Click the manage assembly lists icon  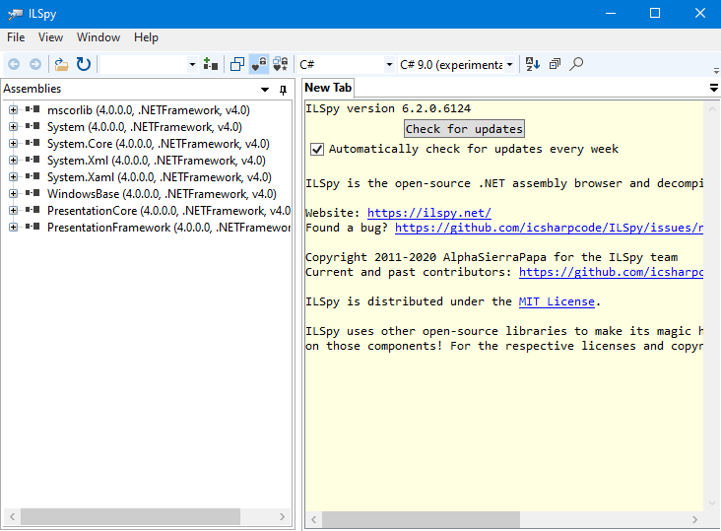(211, 64)
